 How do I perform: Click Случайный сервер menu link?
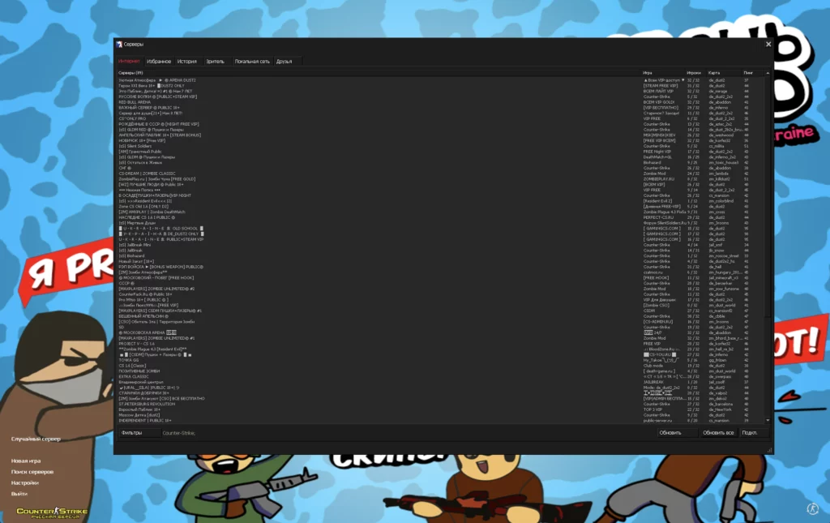coord(36,439)
